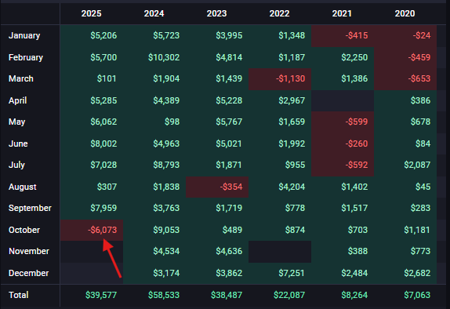The height and width of the screenshot is (309, 450).
Task: Select the March 2022 loss cell -$1,130
Action: pyautogui.click(x=280, y=78)
